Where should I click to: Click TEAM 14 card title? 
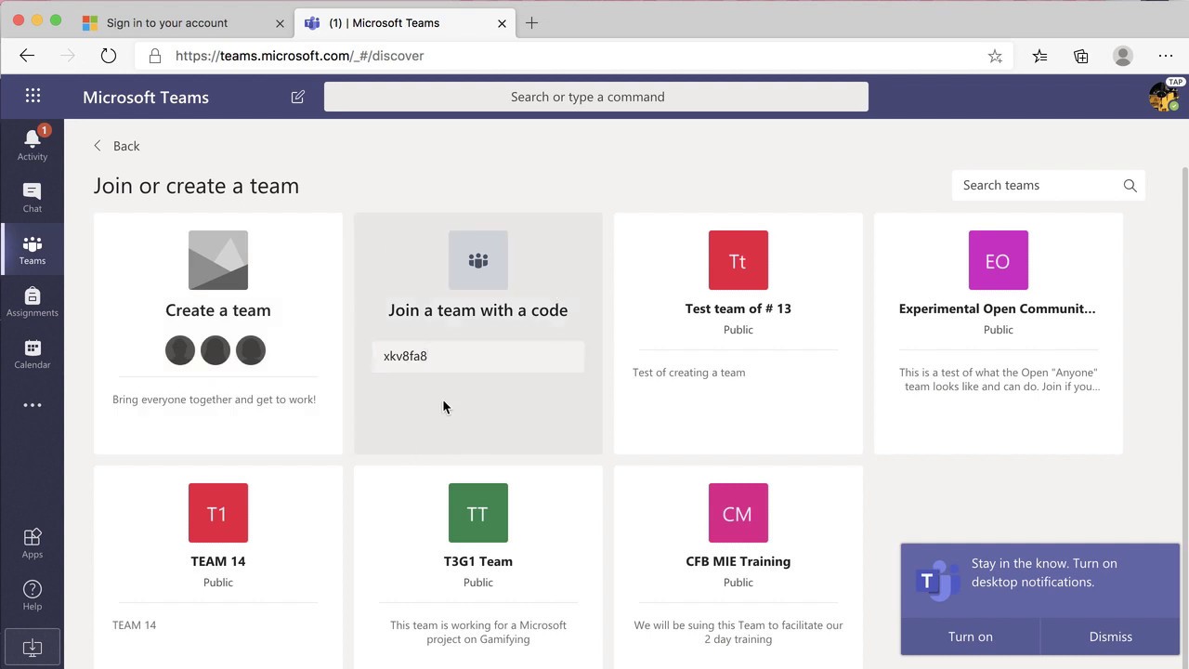[x=218, y=561]
